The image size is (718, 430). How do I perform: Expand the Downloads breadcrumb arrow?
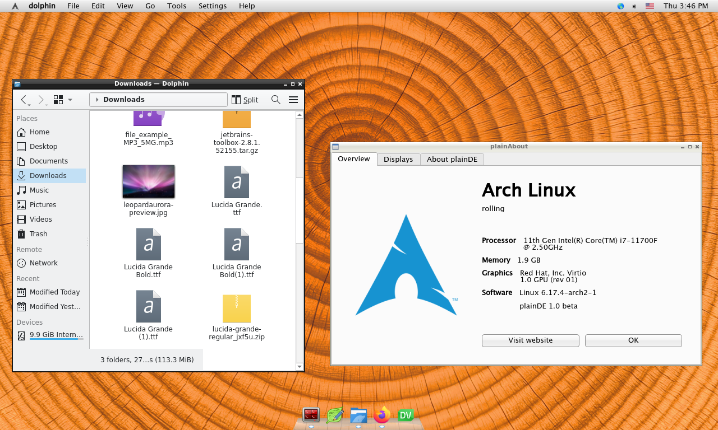click(x=97, y=100)
